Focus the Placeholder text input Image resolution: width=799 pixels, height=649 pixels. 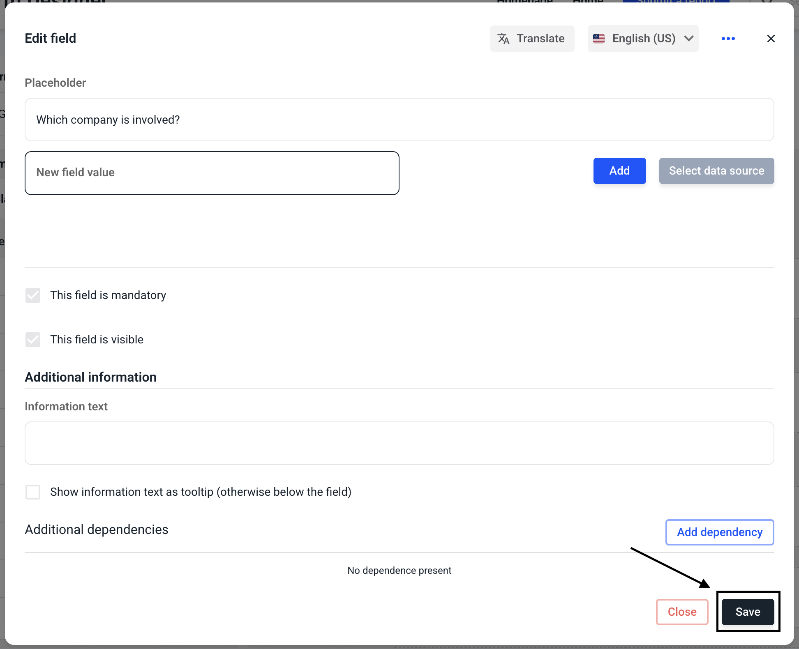pyautogui.click(x=399, y=120)
